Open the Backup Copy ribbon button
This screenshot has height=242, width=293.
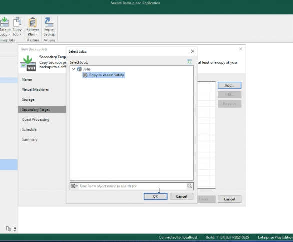click(5, 27)
